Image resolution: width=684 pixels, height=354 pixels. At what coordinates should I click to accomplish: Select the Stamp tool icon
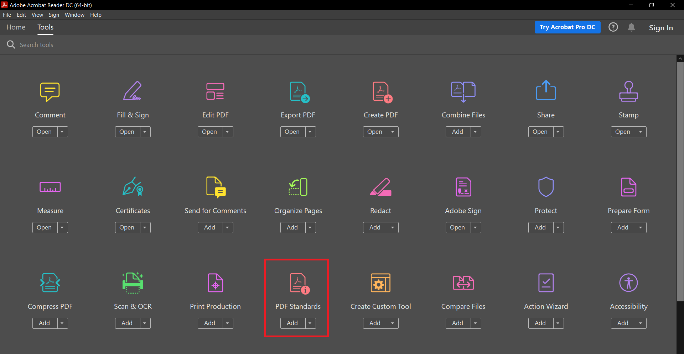coord(628,91)
